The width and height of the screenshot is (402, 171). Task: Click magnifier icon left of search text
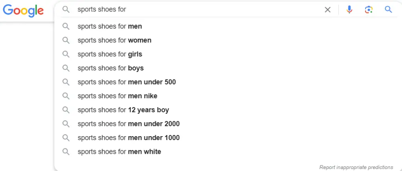[66, 10]
